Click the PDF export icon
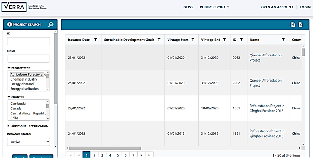The width and height of the screenshot is (313, 159). [301, 24]
